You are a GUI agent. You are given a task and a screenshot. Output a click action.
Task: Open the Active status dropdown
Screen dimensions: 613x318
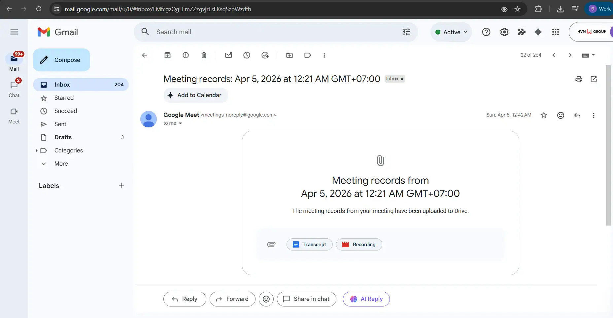click(451, 32)
